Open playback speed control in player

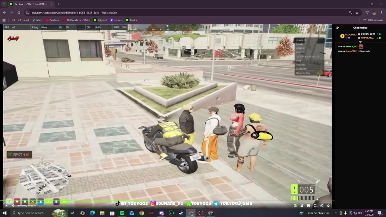tap(322, 206)
